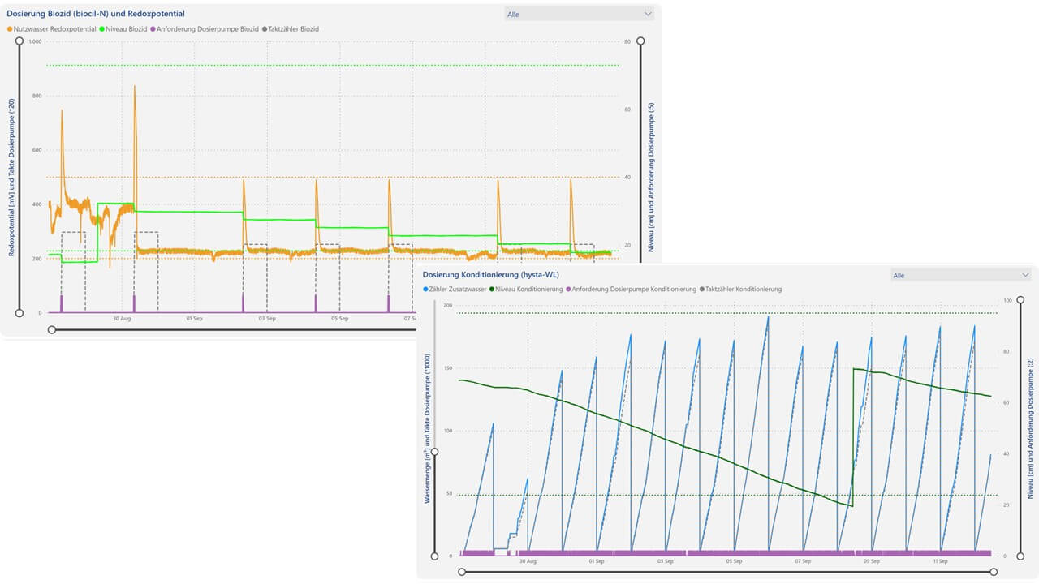Toggle Niveau Biozid legend entry
The image size is (1039, 584).
click(122, 29)
